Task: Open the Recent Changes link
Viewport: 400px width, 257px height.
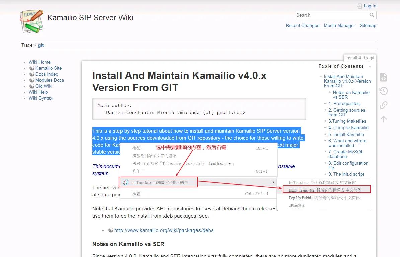Action: (x=302, y=25)
